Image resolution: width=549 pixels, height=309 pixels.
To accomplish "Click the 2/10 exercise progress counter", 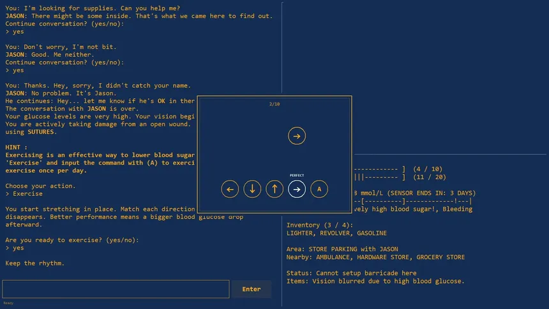I will click(274, 104).
